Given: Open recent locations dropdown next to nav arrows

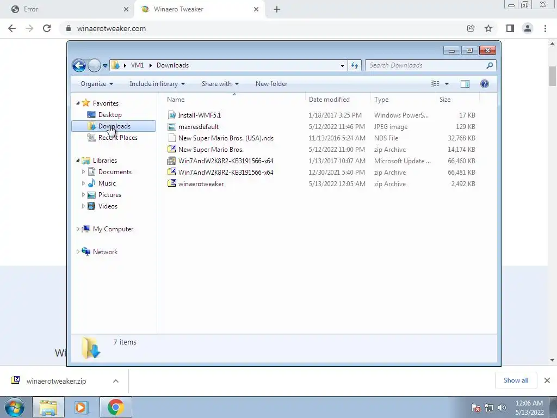Looking at the screenshot, I should coord(105,65).
